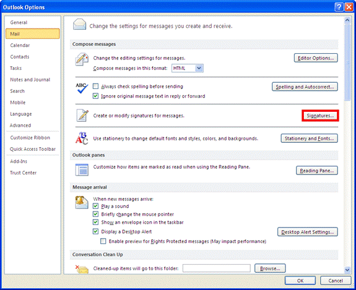This screenshot has height=290, width=356.
Task: Toggle Briefly change the mouse pointer
Action: pyautogui.click(x=95, y=214)
